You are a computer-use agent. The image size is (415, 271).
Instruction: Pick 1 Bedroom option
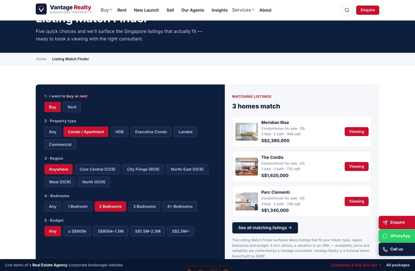click(78, 206)
